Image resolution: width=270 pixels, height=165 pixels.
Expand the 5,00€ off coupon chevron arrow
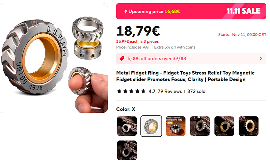click(x=261, y=59)
